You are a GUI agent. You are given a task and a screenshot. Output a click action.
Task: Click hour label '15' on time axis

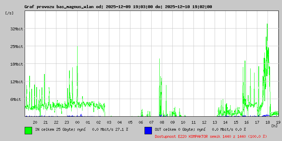236,122
